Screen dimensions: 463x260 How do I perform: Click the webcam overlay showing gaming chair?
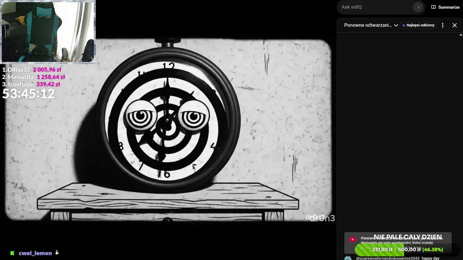click(x=48, y=32)
